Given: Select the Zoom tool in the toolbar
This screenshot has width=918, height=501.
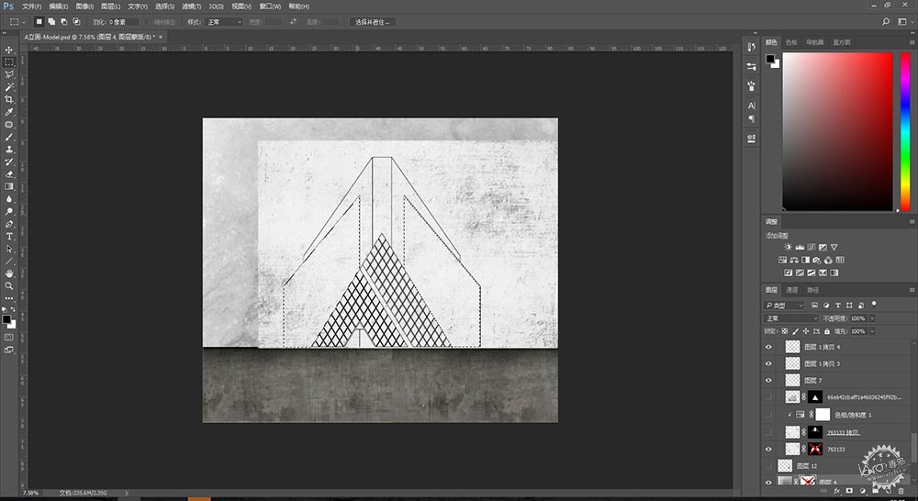Looking at the screenshot, I should pyautogui.click(x=9, y=286).
